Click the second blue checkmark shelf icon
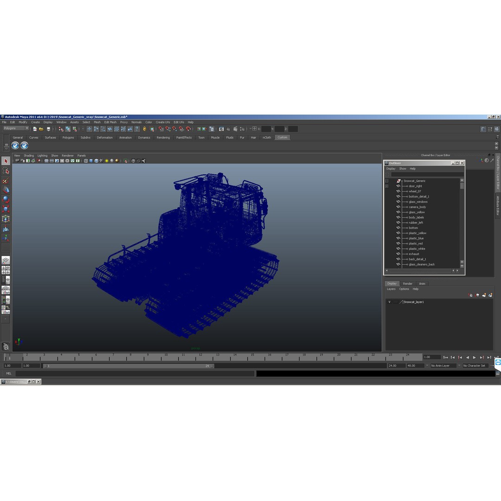 (24, 146)
